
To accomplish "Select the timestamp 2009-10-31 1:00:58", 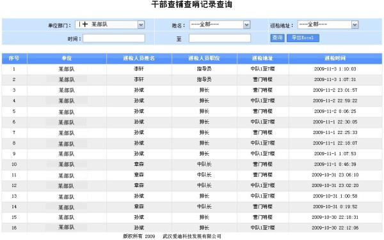I will click(x=335, y=196).
